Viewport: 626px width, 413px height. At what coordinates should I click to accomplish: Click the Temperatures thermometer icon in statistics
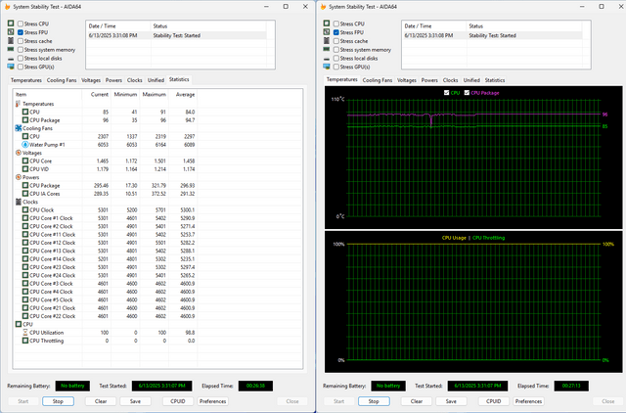[x=18, y=104]
